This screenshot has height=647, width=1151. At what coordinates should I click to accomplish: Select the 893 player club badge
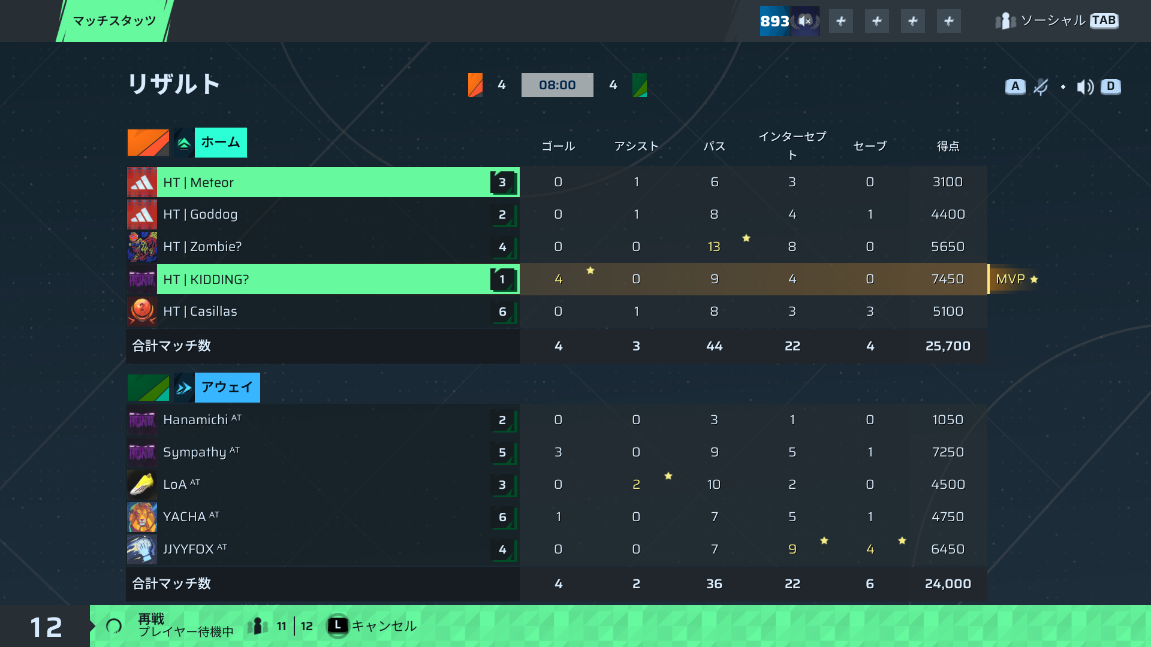(x=790, y=21)
